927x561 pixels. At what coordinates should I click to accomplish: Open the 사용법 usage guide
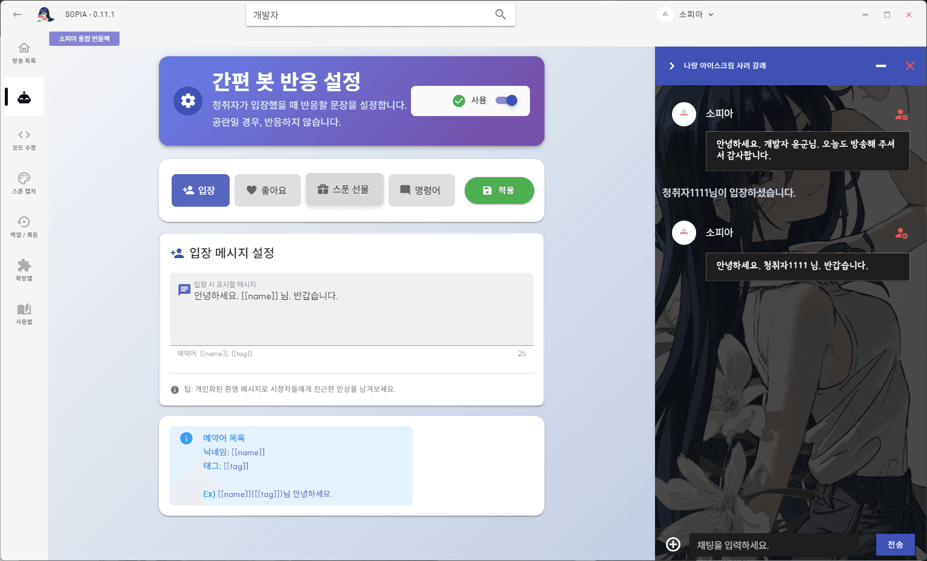(x=24, y=314)
